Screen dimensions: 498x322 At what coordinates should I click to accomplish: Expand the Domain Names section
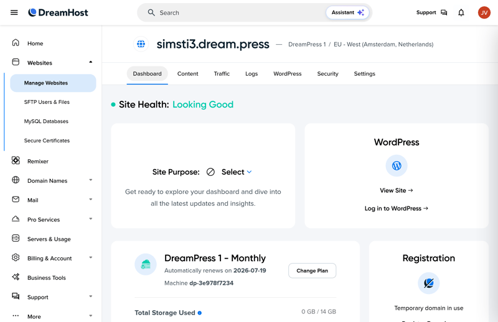coord(90,180)
